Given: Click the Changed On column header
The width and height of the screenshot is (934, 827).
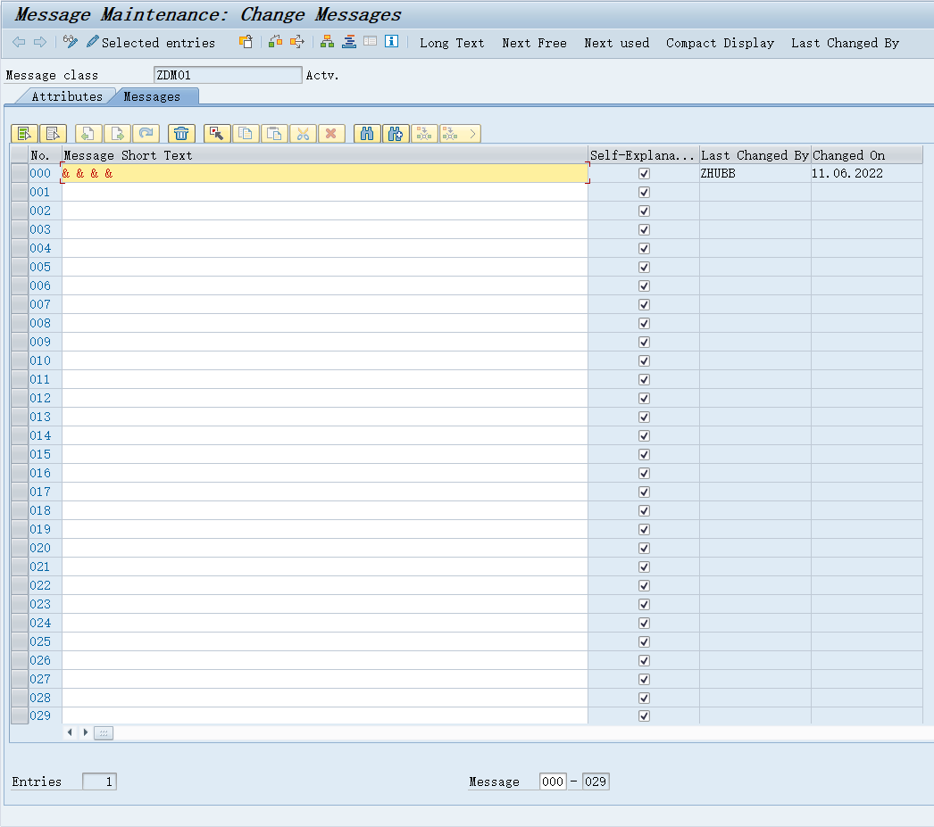Looking at the screenshot, I should 867,155.
